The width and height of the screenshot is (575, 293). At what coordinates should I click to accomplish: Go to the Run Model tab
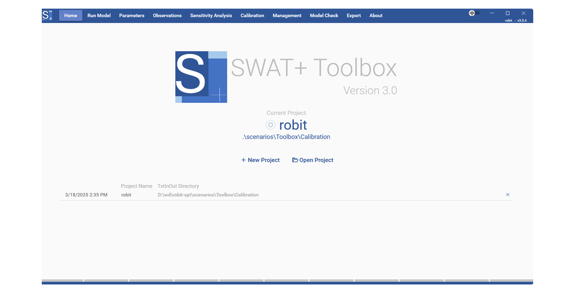(99, 16)
